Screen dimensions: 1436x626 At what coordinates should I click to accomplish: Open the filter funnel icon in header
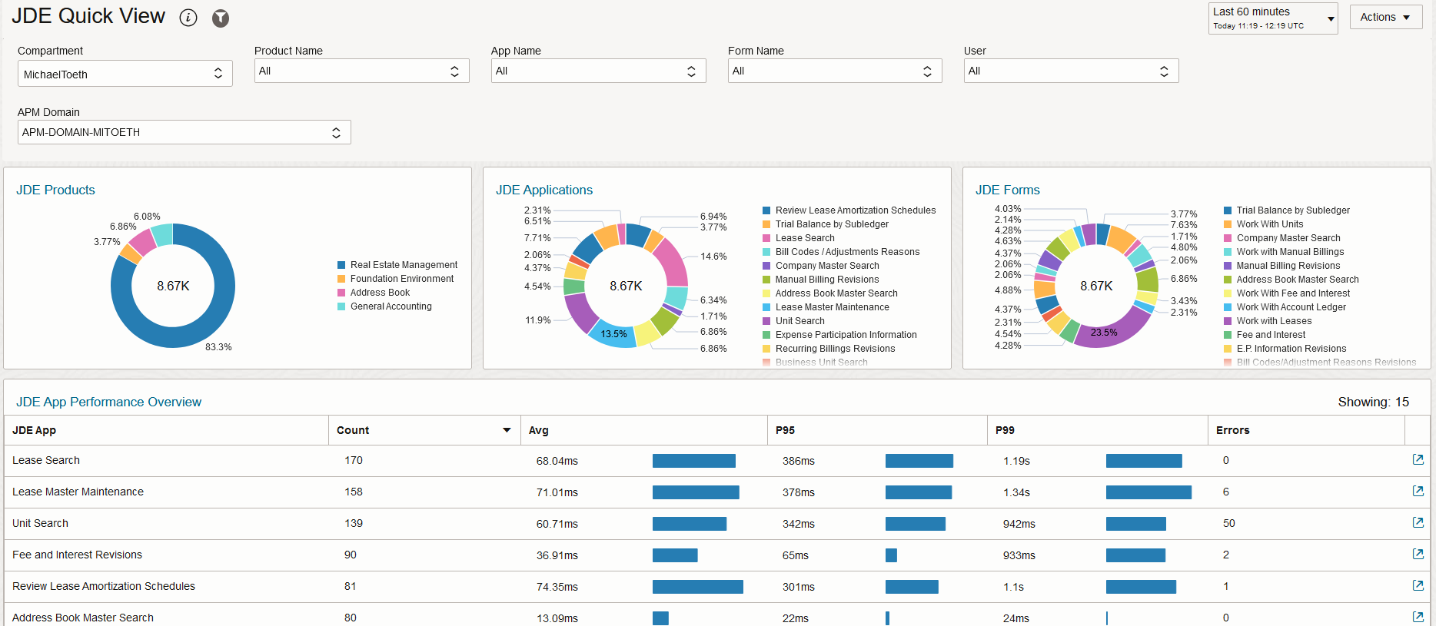pyautogui.click(x=221, y=18)
